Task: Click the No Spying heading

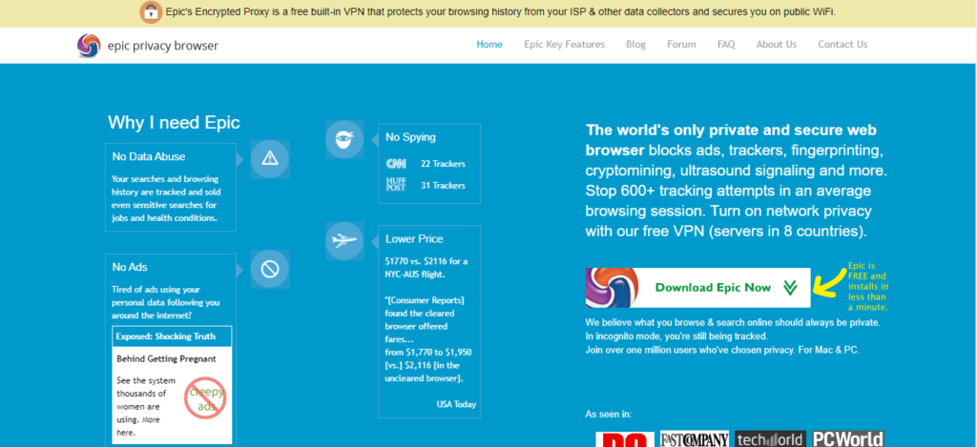Action: (x=410, y=137)
